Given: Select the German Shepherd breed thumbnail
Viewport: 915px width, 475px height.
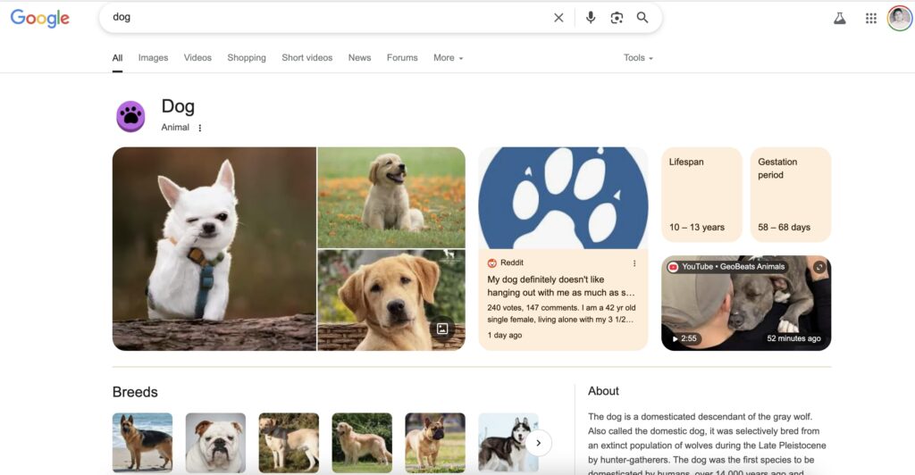Looking at the screenshot, I should 142,442.
